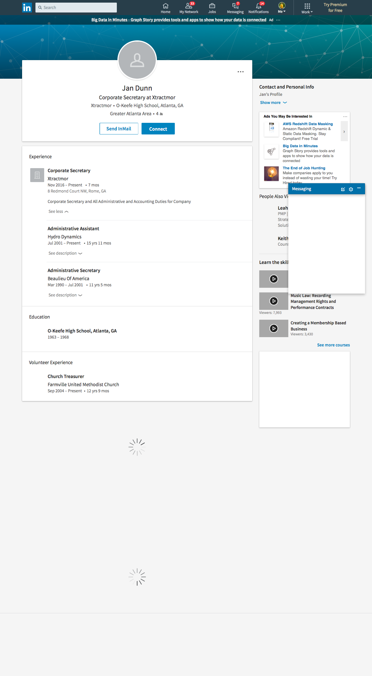Viewport: 372px width, 676px height.
Task: Open the Work apps grid dropdown
Action: [x=307, y=8]
